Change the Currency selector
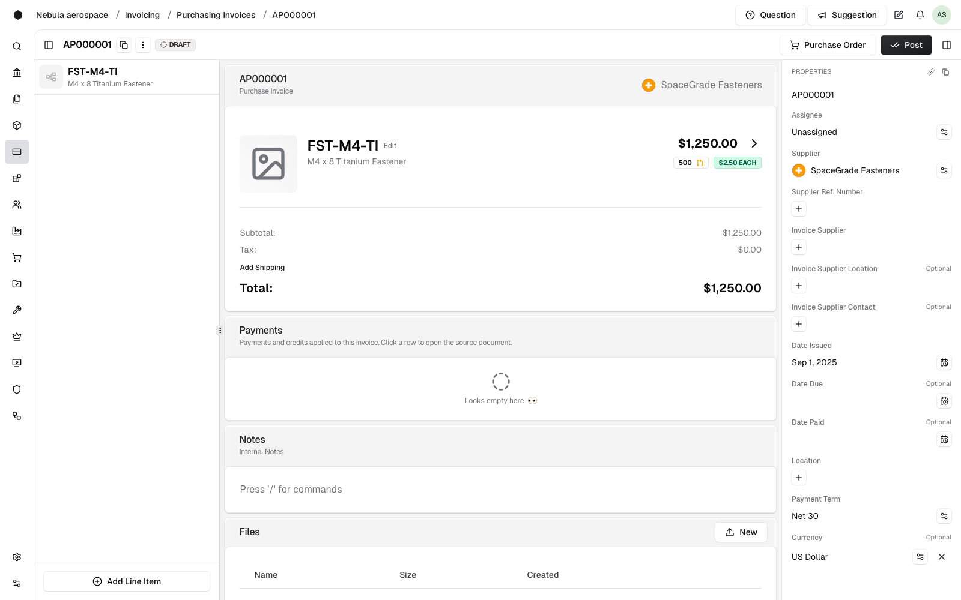The width and height of the screenshot is (961, 600). tap(920, 557)
